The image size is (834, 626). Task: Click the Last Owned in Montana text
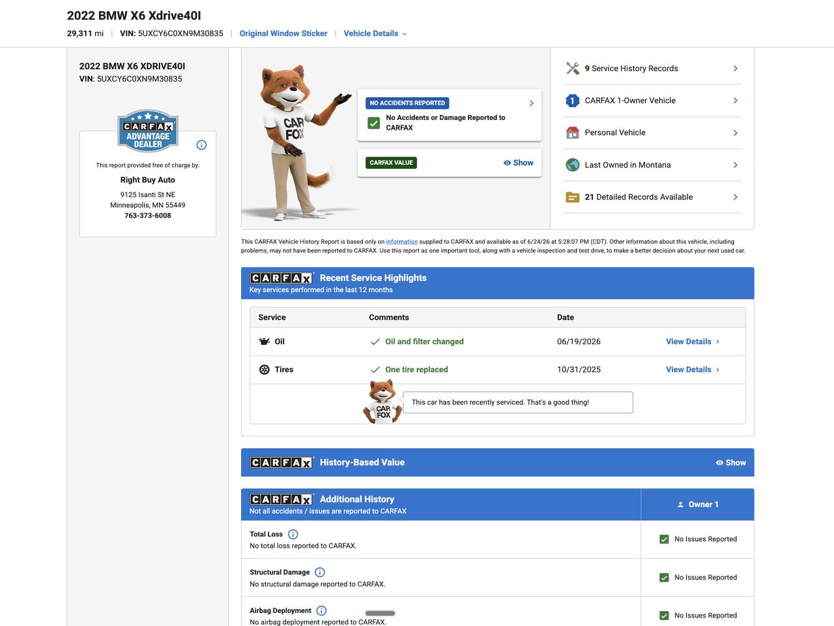627,165
